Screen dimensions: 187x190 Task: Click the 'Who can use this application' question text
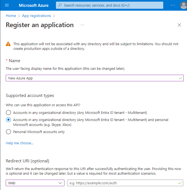click(x=43, y=105)
